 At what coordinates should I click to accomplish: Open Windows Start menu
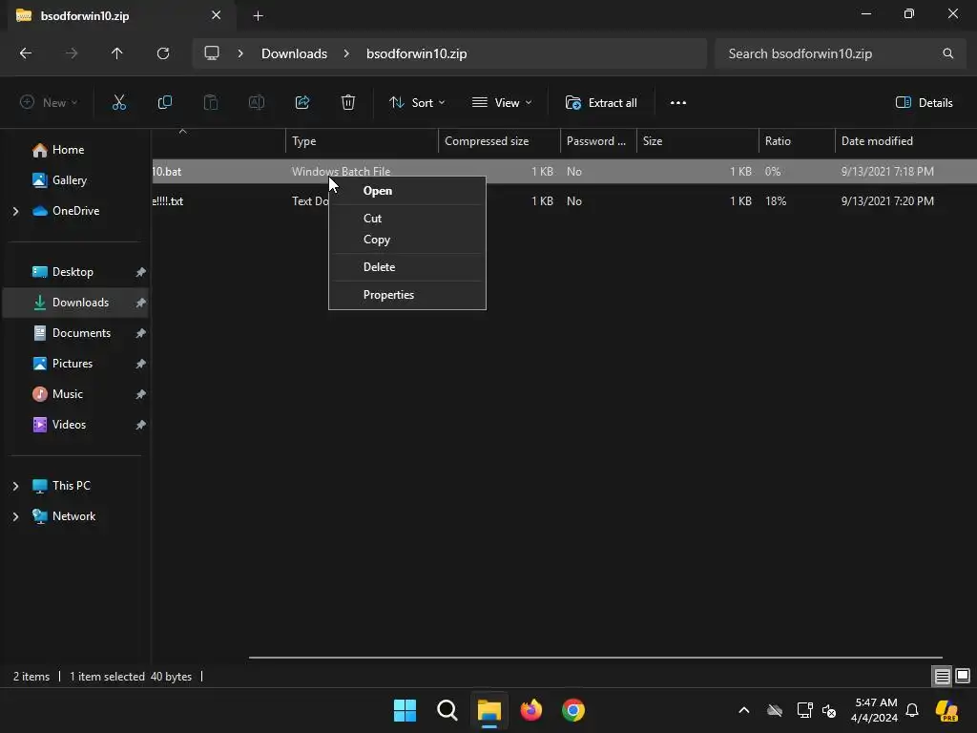(x=405, y=710)
